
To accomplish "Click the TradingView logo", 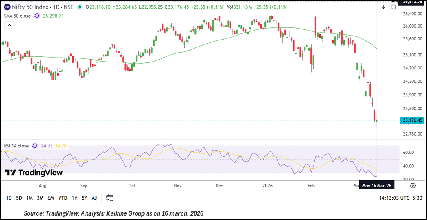I will point(34,173).
